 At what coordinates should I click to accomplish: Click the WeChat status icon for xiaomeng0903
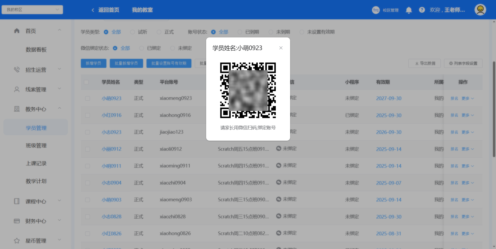279,199
